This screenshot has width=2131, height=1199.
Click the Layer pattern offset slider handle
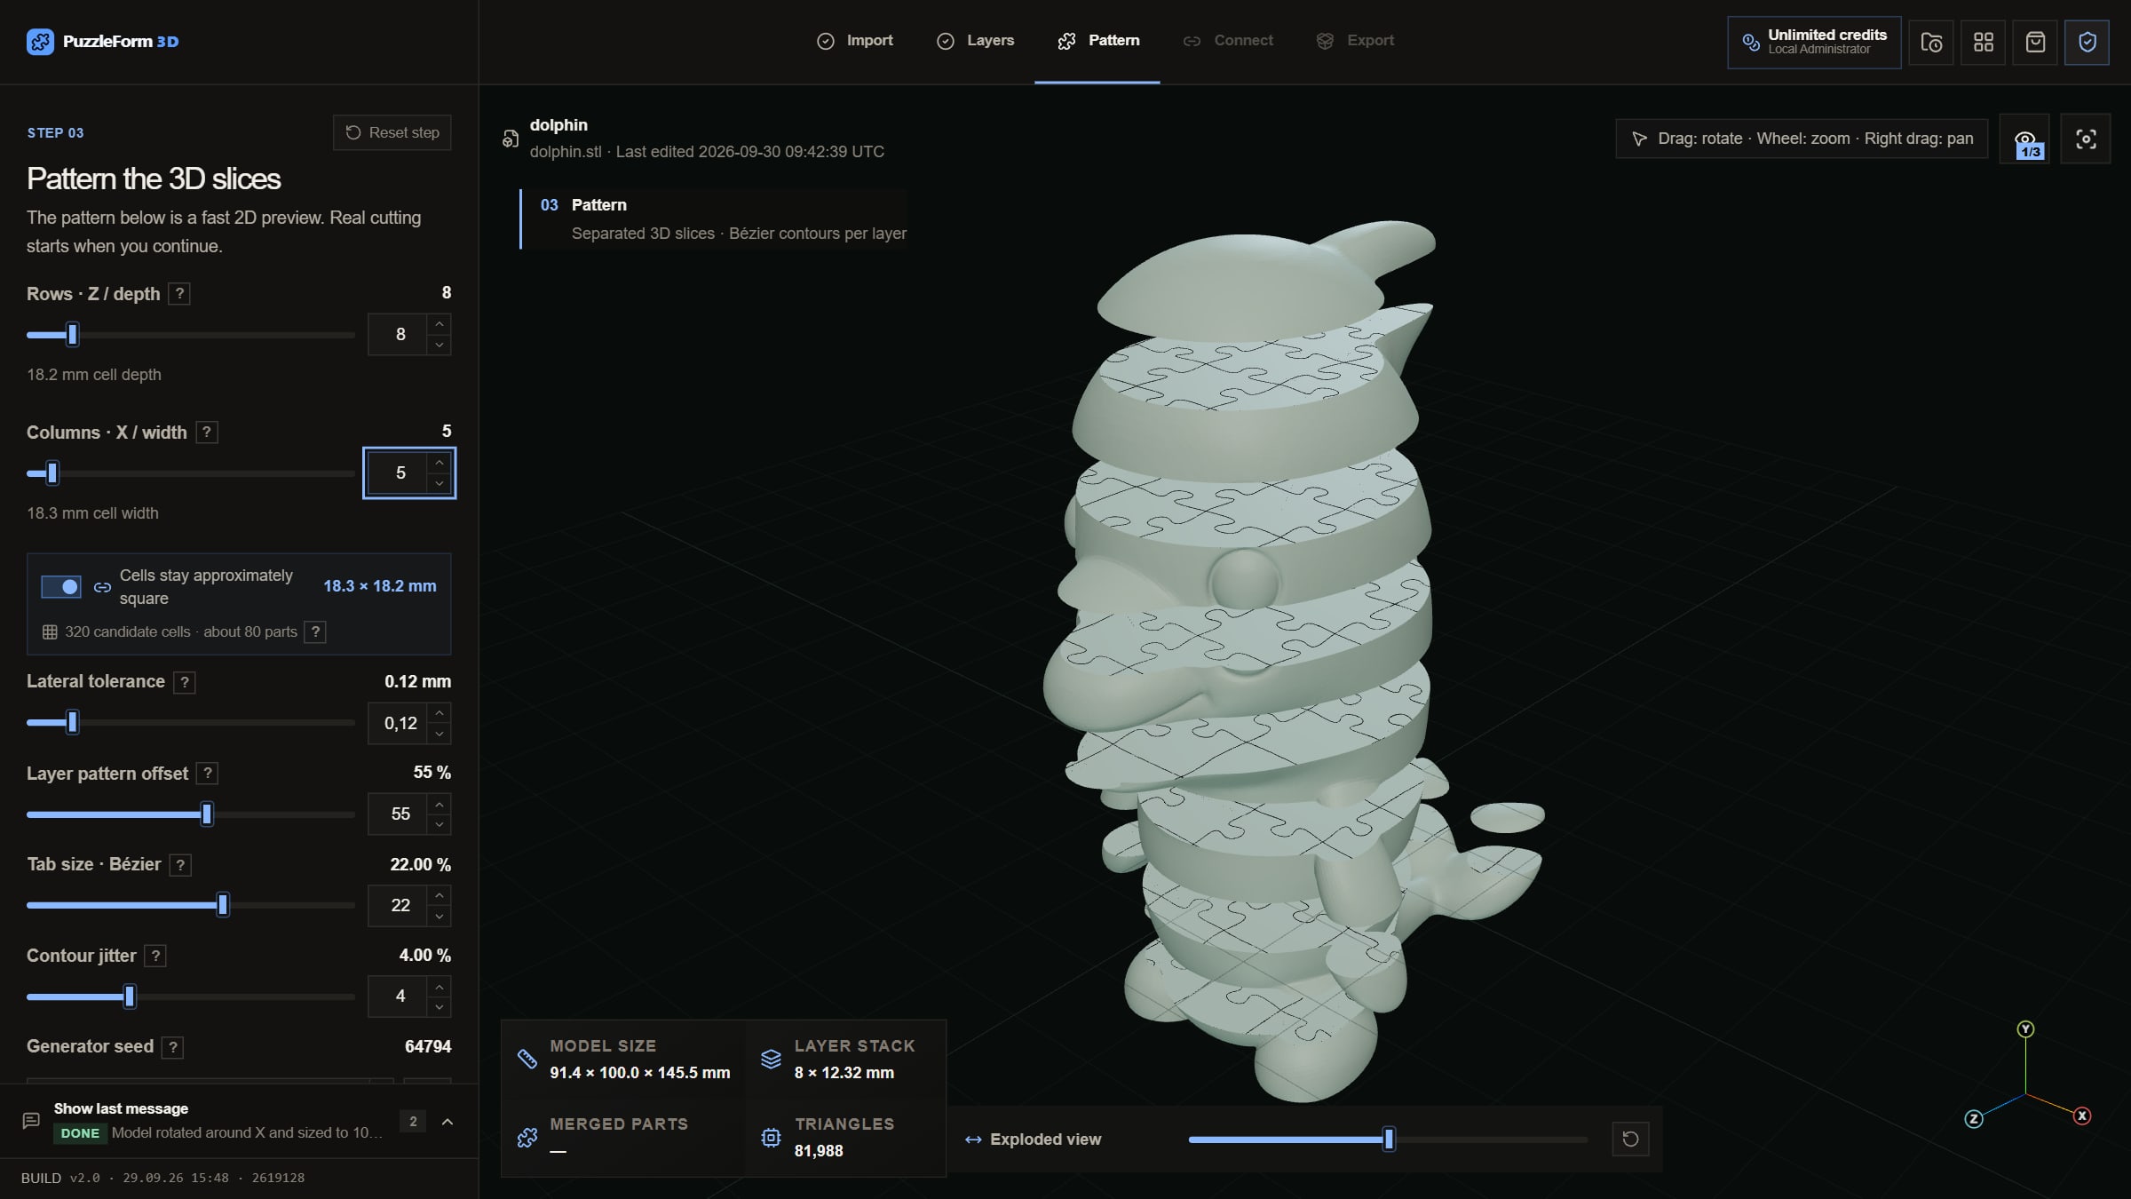tap(207, 814)
